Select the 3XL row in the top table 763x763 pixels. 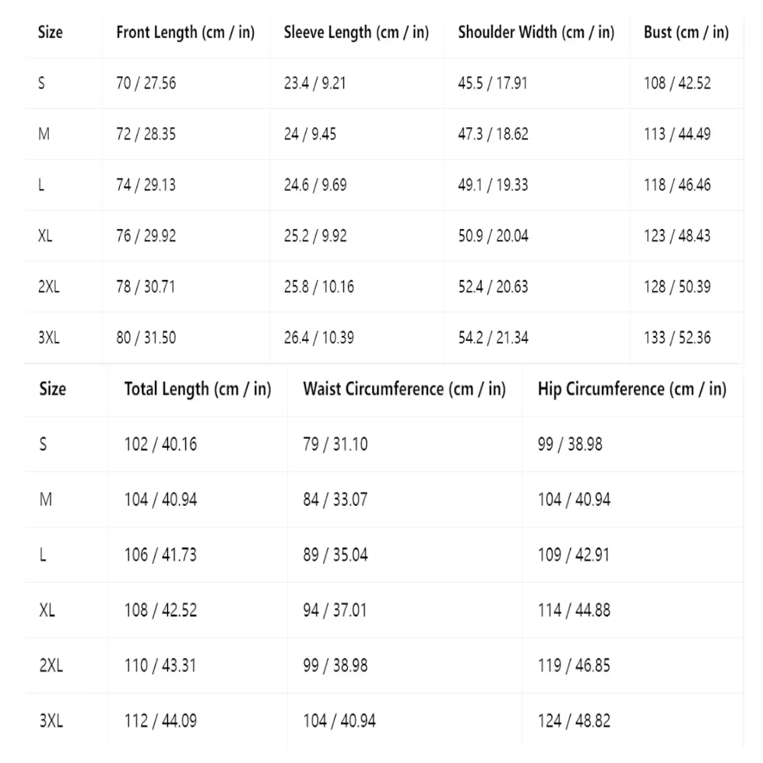coord(384,338)
